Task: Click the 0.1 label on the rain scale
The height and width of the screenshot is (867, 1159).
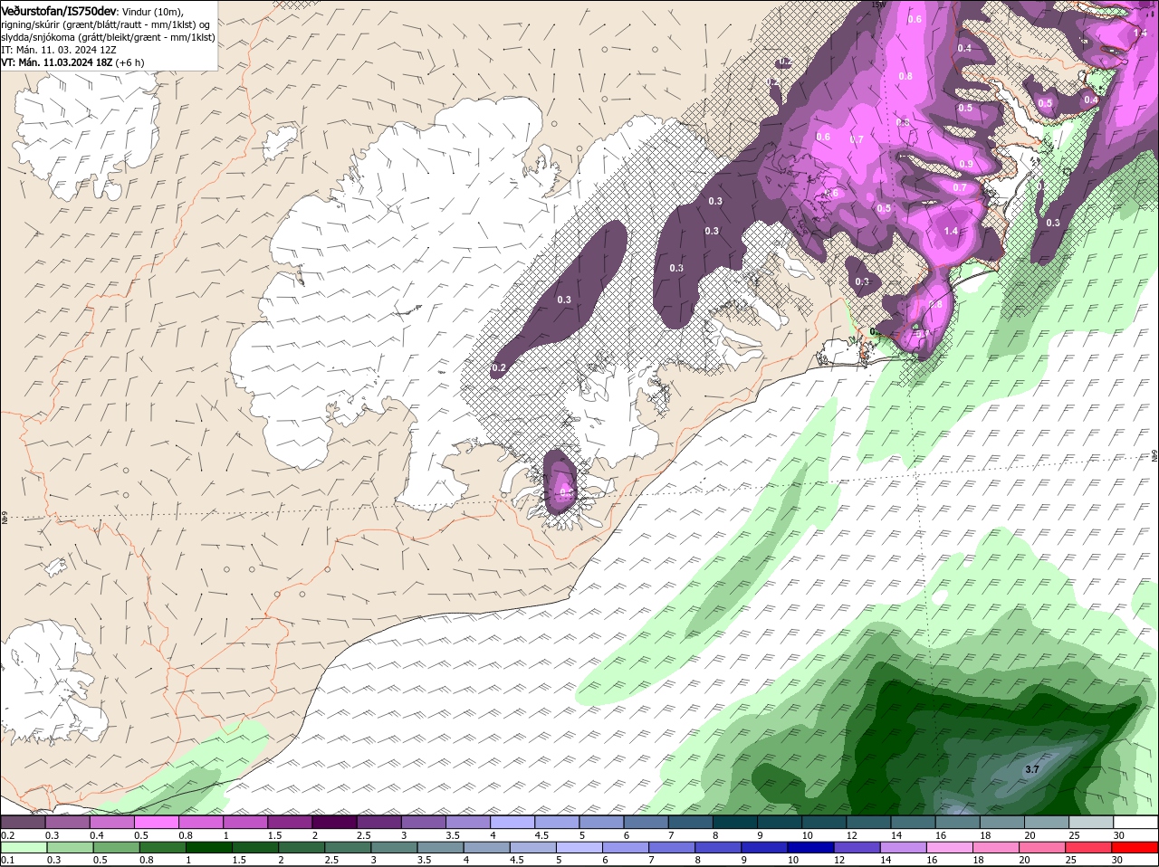Action: pyautogui.click(x=7, y=859)
